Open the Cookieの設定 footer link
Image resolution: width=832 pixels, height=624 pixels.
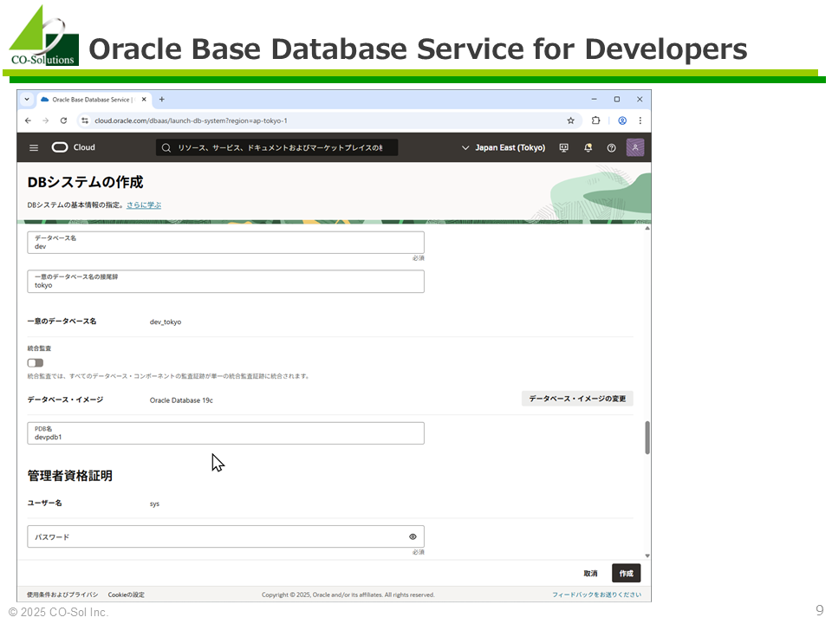click(x=127, y=595)
